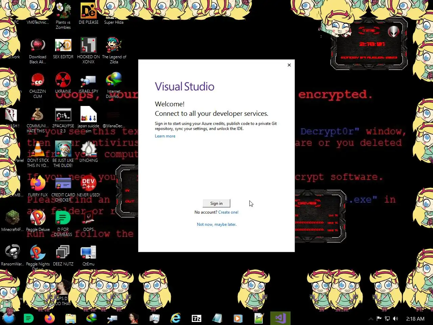
Task: Open the NEVER USED! Dev-C++ icon
Action: pyautogui.click(x=89, y=186)
